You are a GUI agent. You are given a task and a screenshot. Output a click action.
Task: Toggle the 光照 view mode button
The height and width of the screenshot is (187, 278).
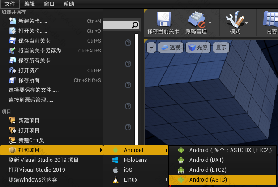(199, 47)
